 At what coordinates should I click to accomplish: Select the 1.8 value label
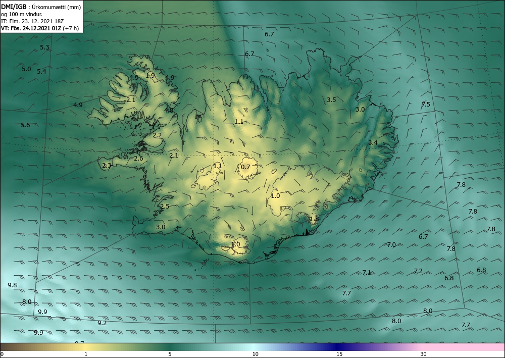pos(314,219)
